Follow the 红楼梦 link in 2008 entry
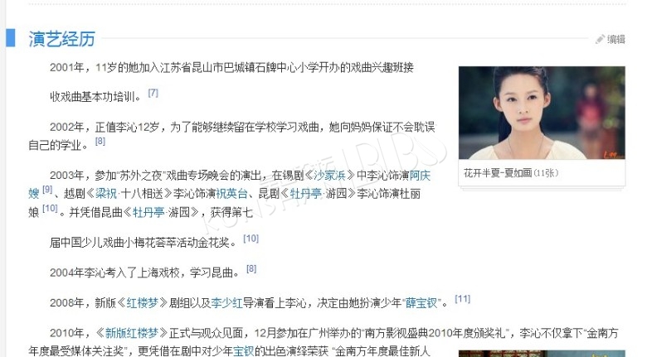 coord(143,303)
